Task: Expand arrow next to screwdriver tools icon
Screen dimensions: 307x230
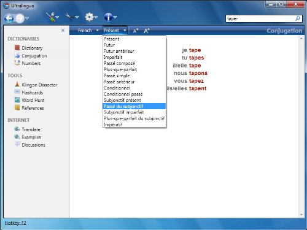Action: click(57, 17)
